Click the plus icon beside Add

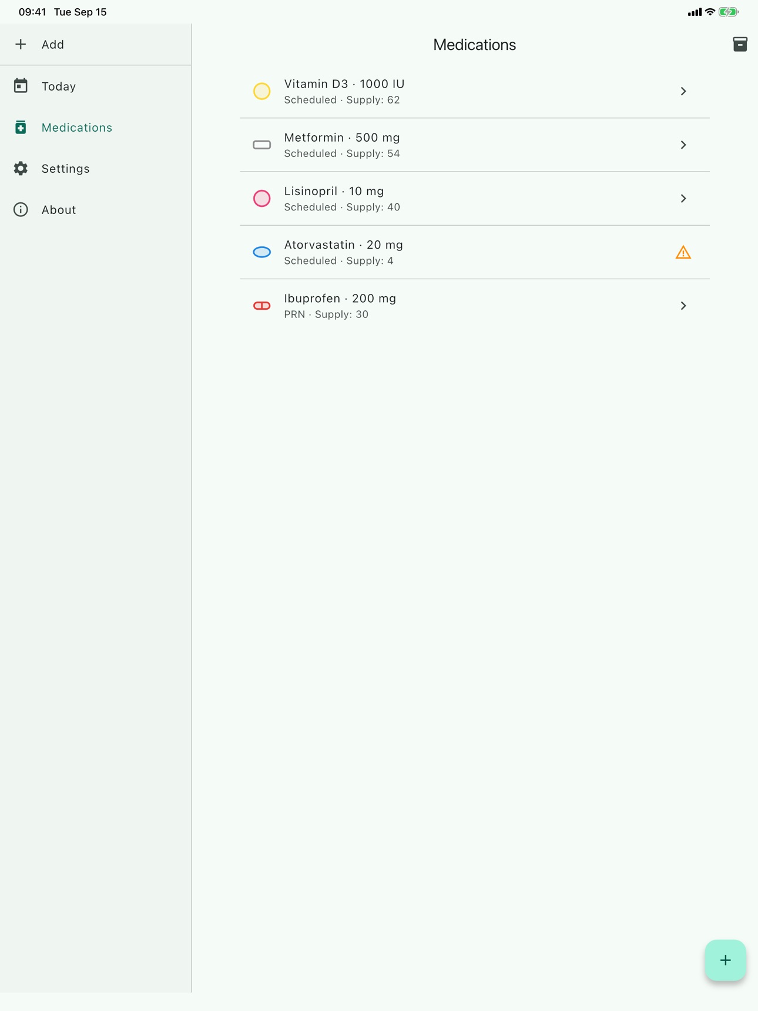coord(21,44)
